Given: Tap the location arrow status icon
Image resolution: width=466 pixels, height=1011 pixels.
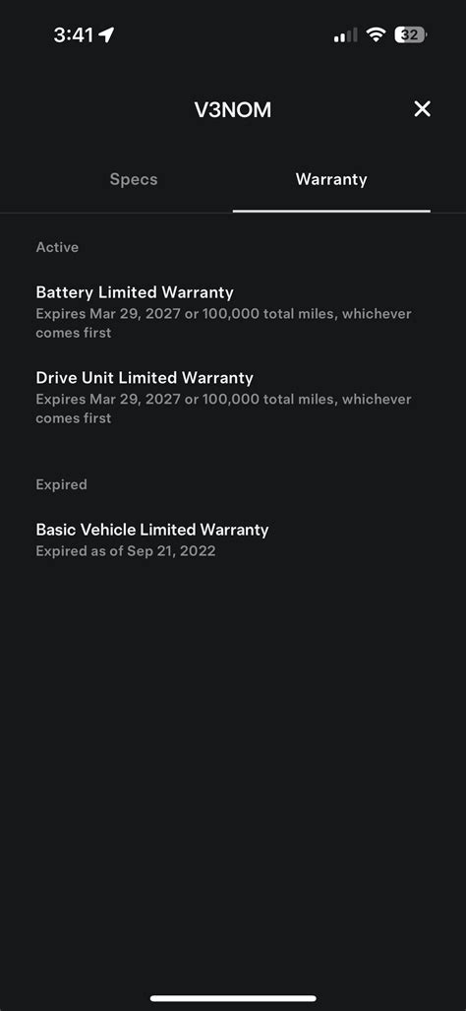Looking at the screenshot, I should coord(106,34).
